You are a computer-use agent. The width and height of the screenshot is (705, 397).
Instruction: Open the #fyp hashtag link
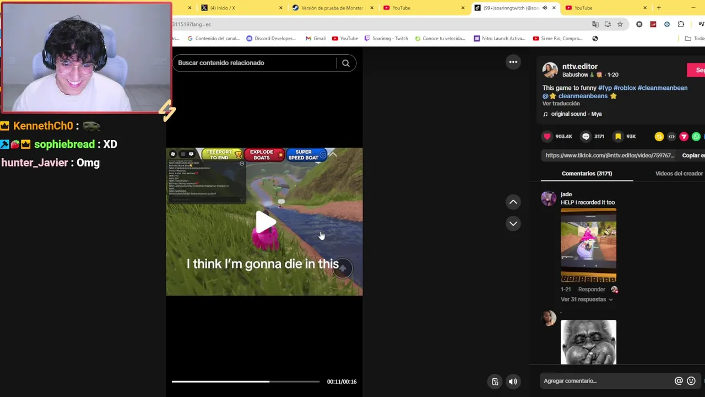click(x=605, y=88)
